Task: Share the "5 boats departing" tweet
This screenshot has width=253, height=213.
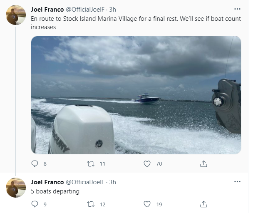Action: [x=204, y=204]
